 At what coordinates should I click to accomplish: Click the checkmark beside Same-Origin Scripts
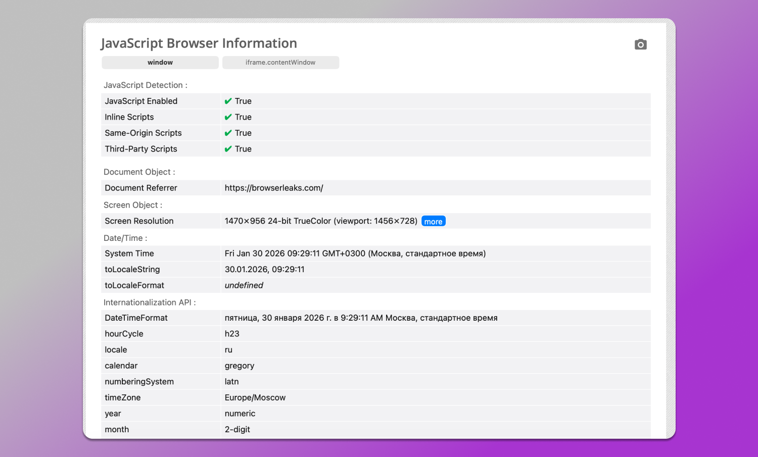(x=228, y=133)
